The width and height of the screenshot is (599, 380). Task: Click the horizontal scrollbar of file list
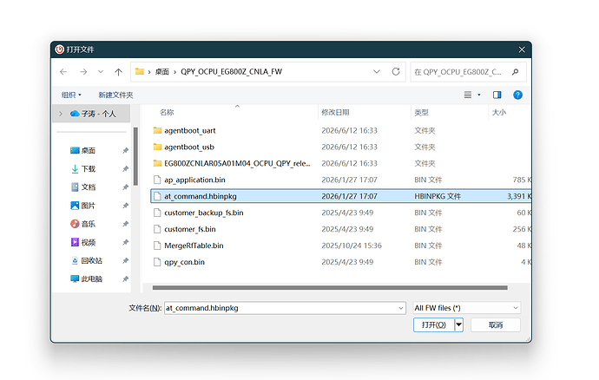(330, 287)
